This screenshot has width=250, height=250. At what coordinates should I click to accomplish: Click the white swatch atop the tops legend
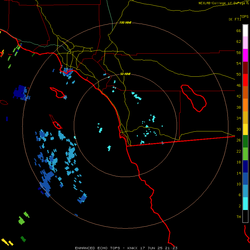coord(245,31)
